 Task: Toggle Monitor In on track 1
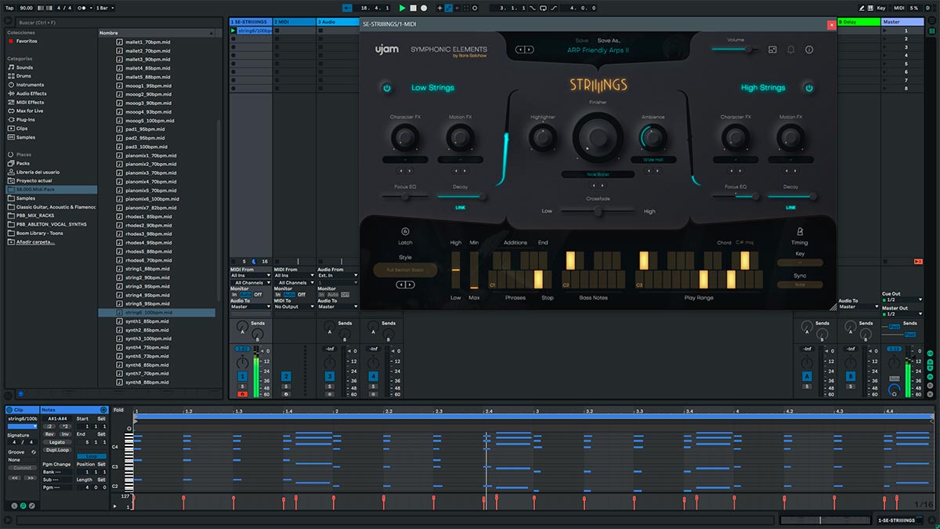(234, 295)
